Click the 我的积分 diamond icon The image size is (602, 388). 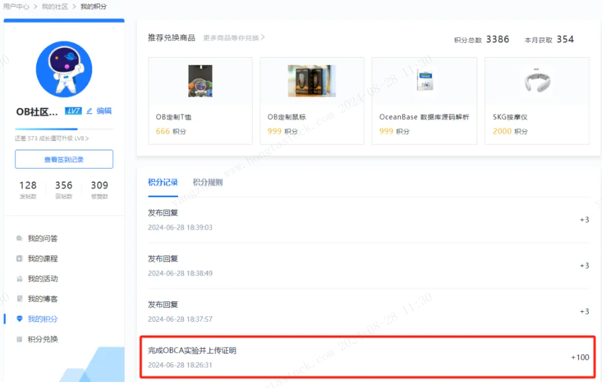click(x=19, y=319)
